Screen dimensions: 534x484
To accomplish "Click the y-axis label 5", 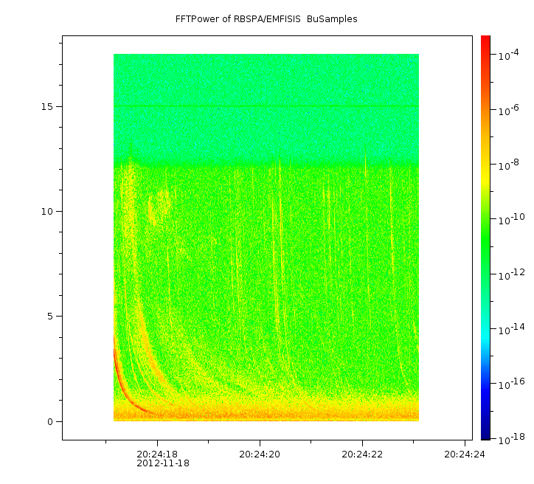I will click(50, 317).
